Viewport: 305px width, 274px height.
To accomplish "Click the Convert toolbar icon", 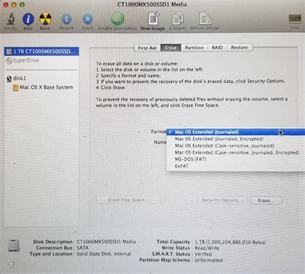I will (178, 19).
